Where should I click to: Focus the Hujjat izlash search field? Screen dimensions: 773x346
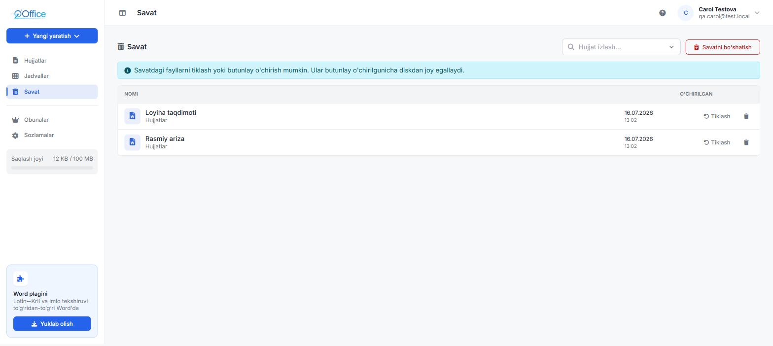[x=621, y=47]
